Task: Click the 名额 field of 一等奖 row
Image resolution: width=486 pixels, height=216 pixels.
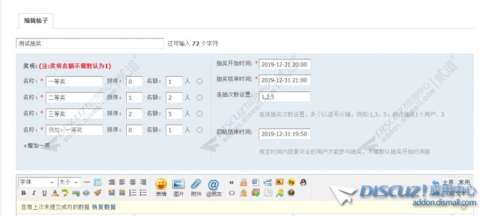Action: point(174,81)
